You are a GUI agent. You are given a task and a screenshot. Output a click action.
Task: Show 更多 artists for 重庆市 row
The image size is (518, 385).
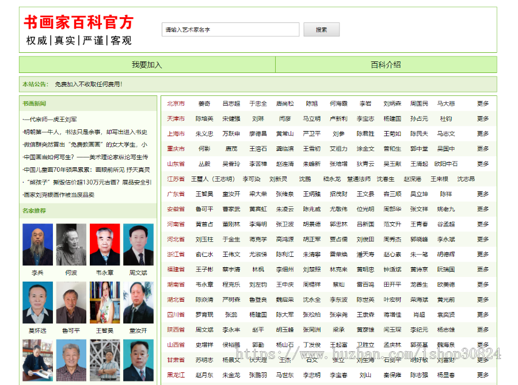coord(483,149)
